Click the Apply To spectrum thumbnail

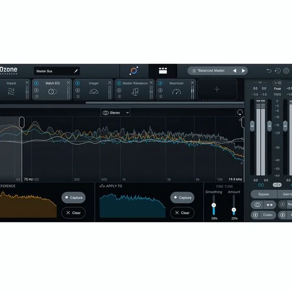coord(132,205)
